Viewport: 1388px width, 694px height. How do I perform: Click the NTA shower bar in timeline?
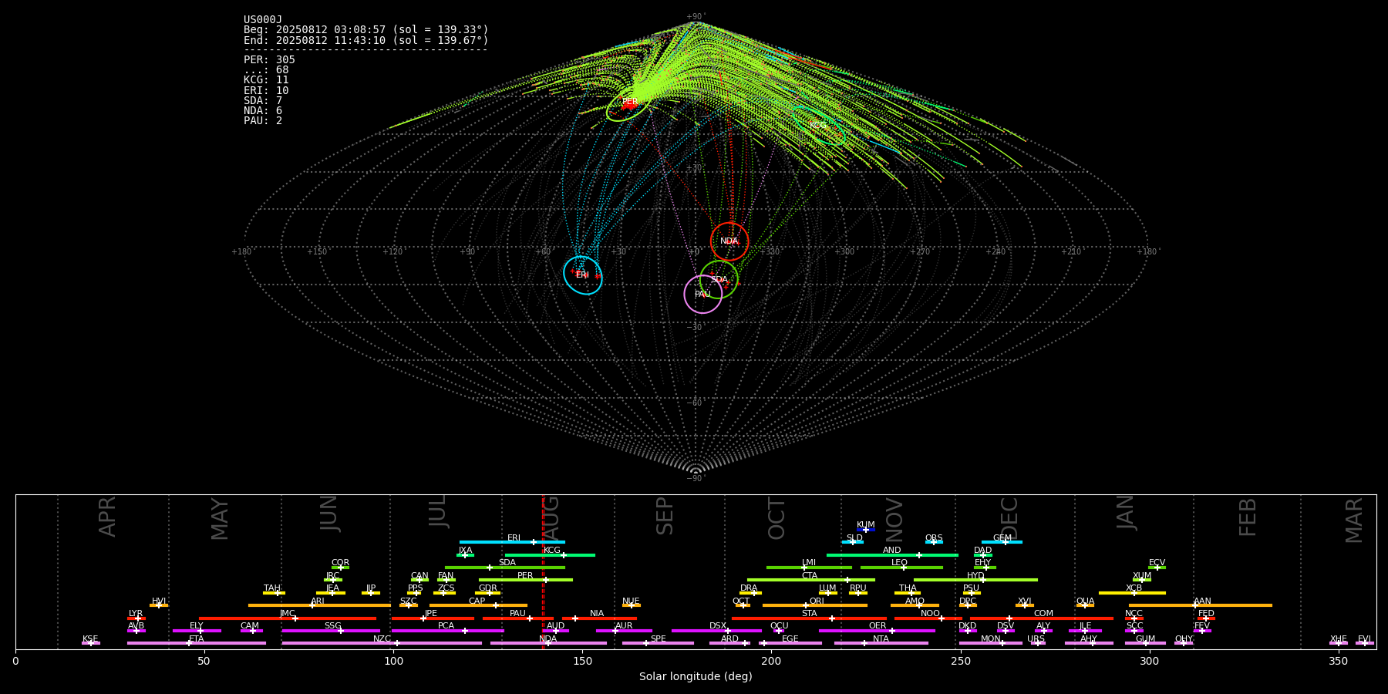[881, 643]
